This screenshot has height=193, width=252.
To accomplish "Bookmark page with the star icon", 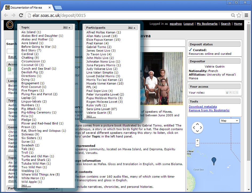I will click(x=239, y=15).
